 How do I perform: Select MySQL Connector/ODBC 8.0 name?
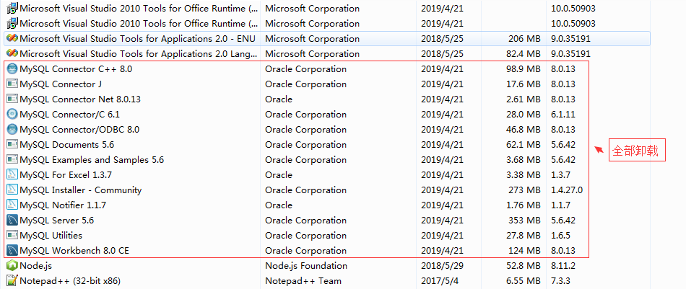pyautogui.click(x=79, y=130)
